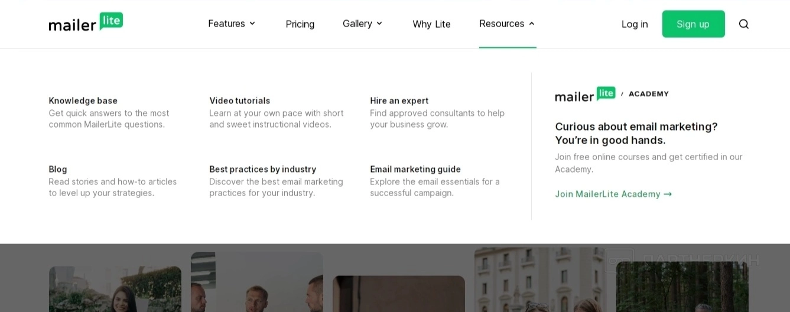Click Join MailerLite Academy link
790x312 pixels.
[613, 194]
